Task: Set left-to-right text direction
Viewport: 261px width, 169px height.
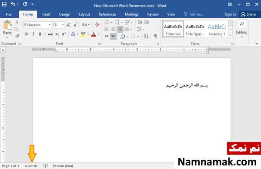Action: click(107, 36)
